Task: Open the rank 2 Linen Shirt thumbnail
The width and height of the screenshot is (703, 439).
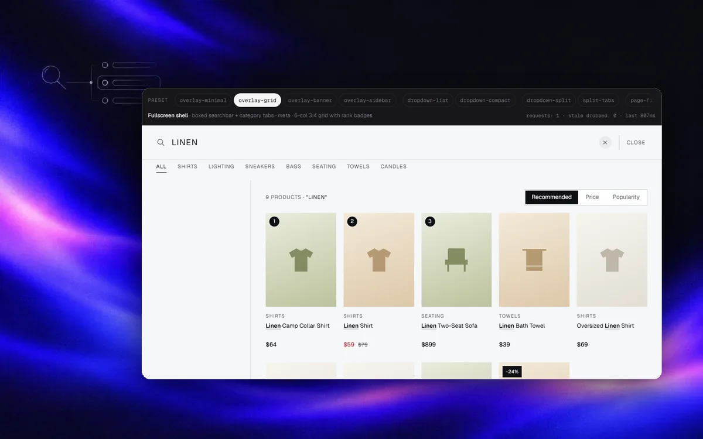Action: [378, 260]
